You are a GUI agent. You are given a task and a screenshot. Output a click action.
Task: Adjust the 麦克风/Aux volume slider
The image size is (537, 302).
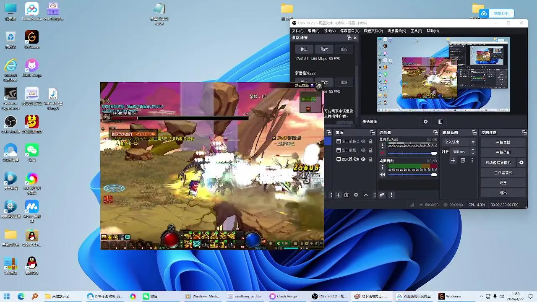(x=412, y=153)
